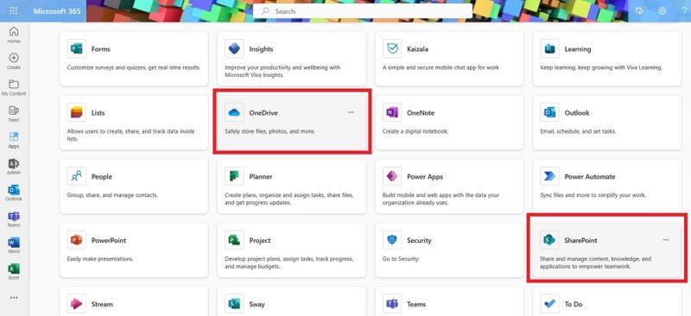Click the Insights app icon
Viewport: 691px width, 316px height.
click(x=234, y=48)
